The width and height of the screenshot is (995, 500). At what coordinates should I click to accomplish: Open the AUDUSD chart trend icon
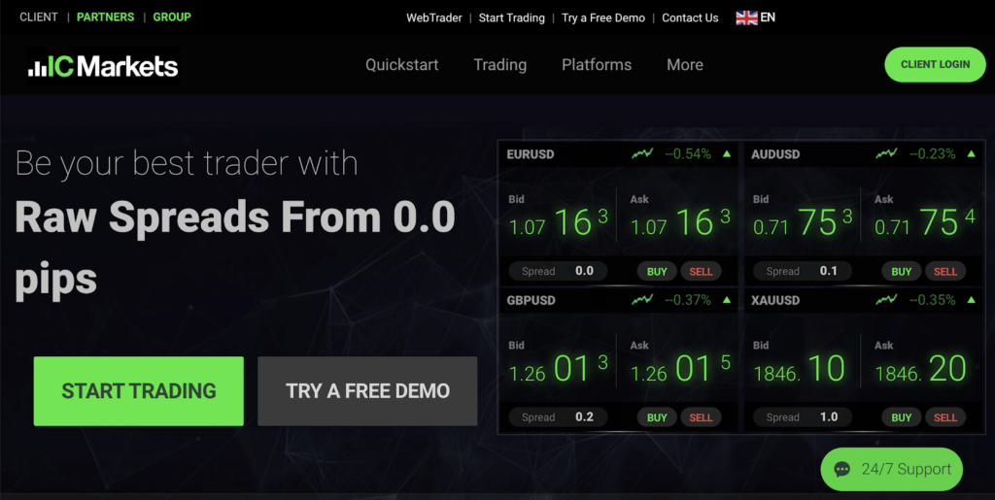coord(886,154)
